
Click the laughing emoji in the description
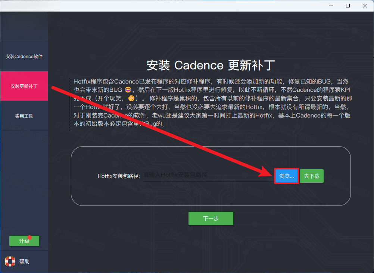click(x=128, y=90)
